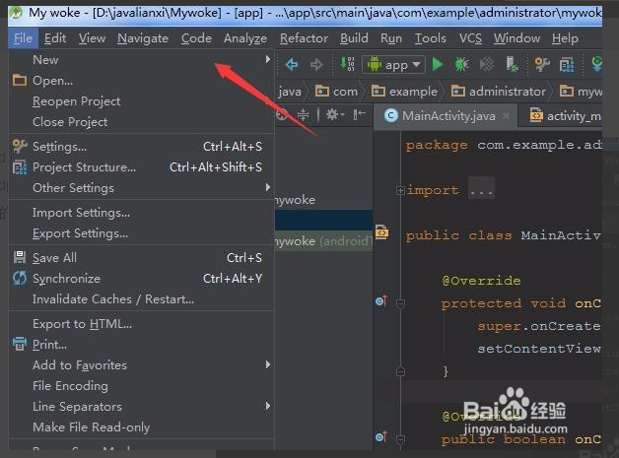
Task: Open the Run menu
Action: (x=391, y=38)
